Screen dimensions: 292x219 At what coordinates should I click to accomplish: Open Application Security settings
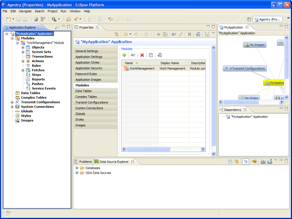click(95, 68)
